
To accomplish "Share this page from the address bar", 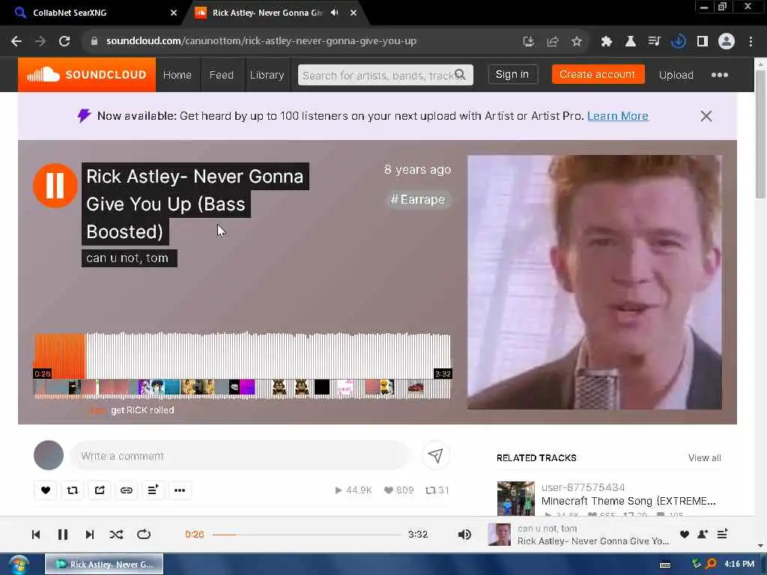I will tap(553, 42).
